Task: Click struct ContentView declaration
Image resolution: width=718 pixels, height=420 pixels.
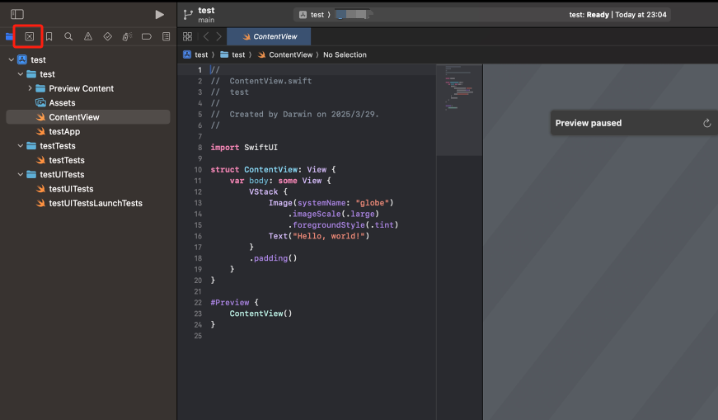Action: click(x=273, y=170)
